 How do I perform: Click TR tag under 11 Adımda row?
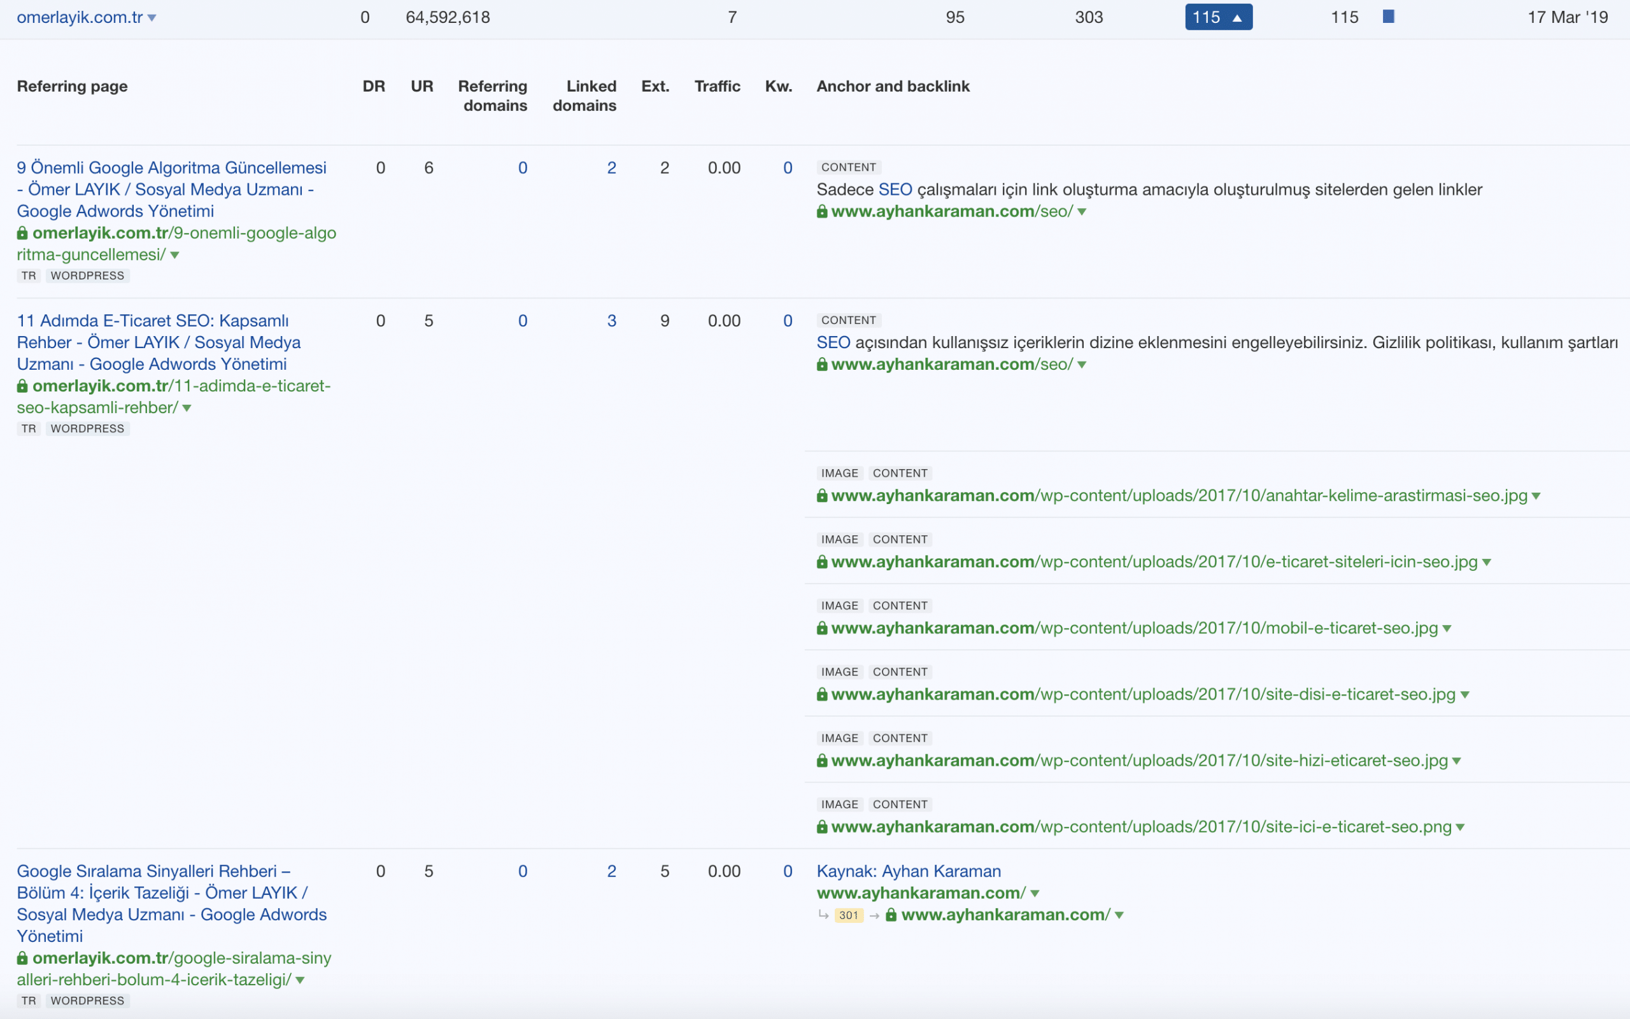pyautogui.click(x=29, y=428)
